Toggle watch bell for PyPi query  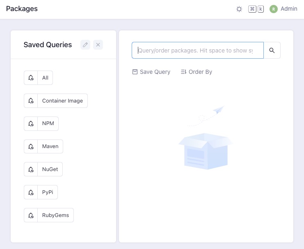[31, 192]
